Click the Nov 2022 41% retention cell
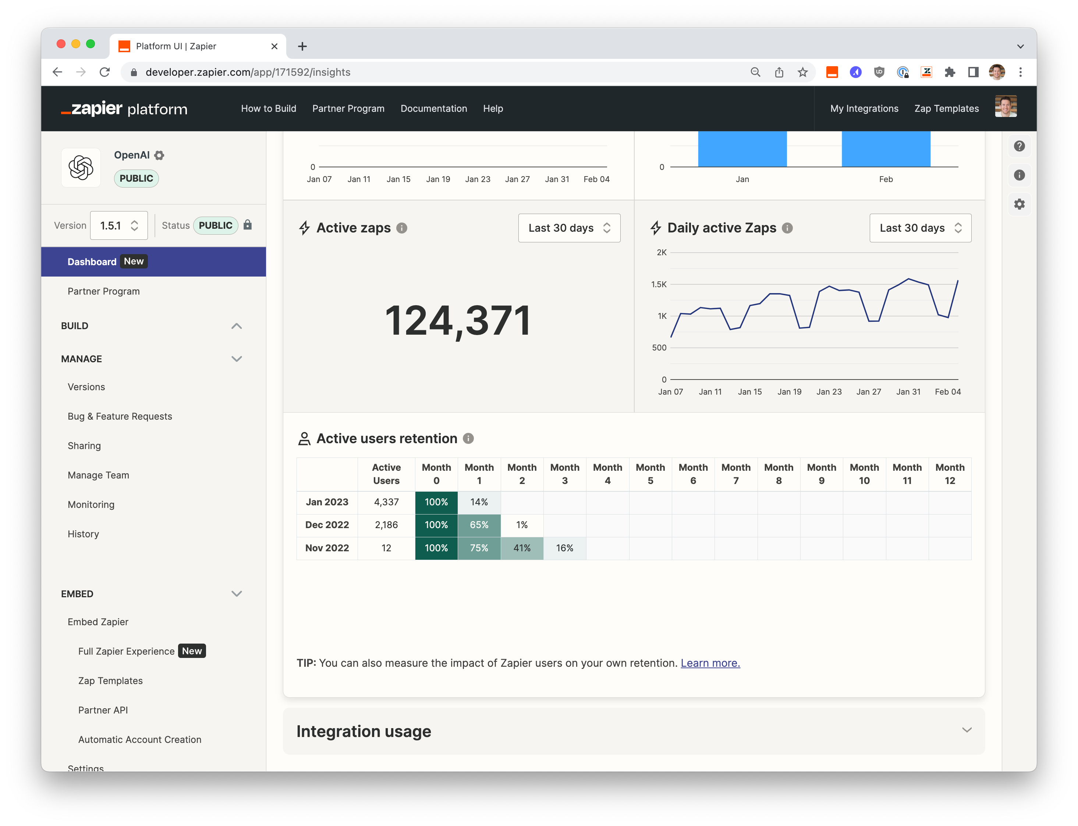The width and height of the screenshot is (1078, 826). pyautogui.click(x=522, y=548)
